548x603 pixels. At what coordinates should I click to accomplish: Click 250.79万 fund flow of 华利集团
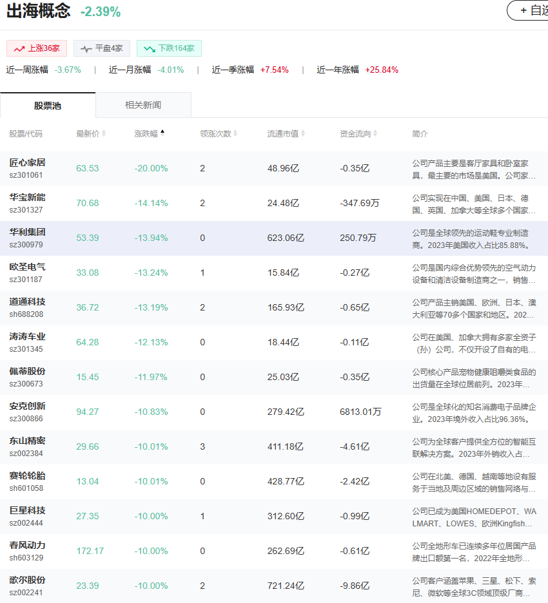tap(358, 238)
